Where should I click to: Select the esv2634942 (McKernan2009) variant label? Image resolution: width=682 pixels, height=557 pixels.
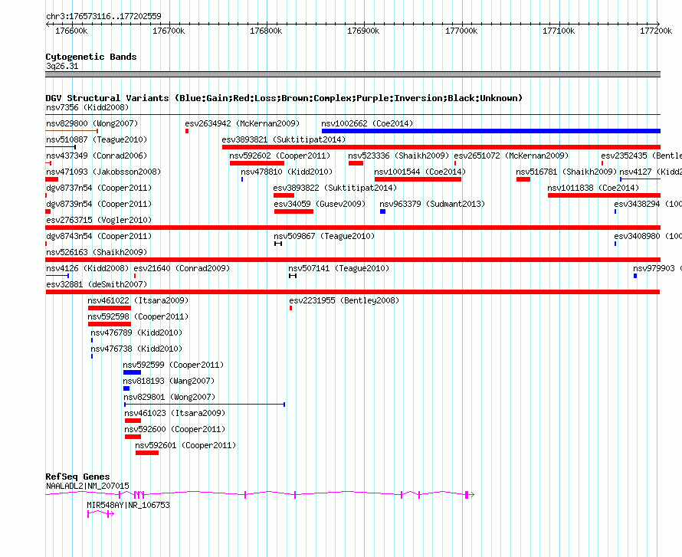[x=241, y=123]
